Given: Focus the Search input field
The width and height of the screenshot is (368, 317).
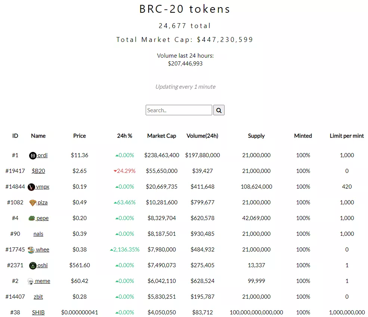Looking at the screenshot, I should [179, 110].
